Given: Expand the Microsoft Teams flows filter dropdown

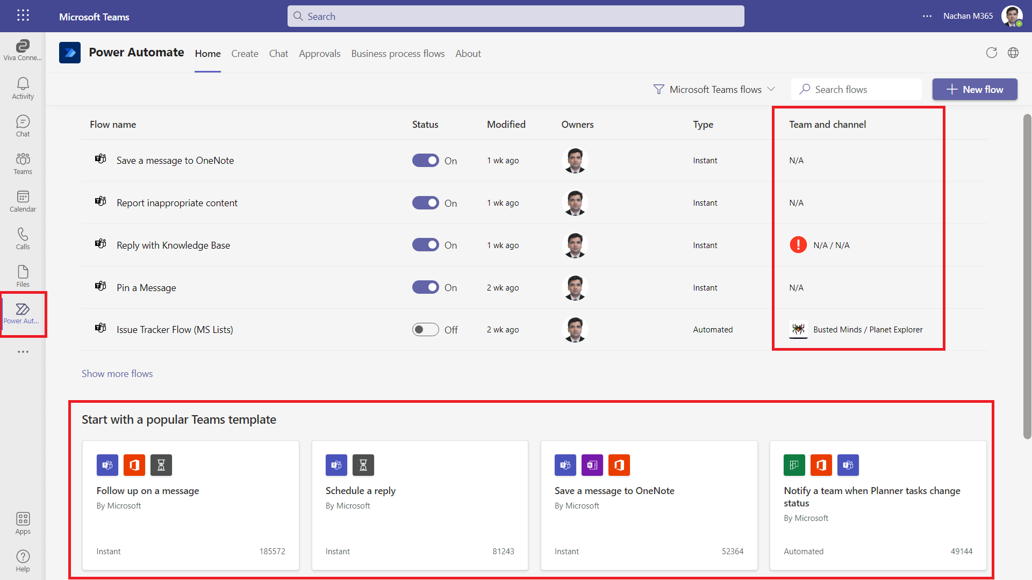Looking at the screenshot, I should click(x=714, y=89).
